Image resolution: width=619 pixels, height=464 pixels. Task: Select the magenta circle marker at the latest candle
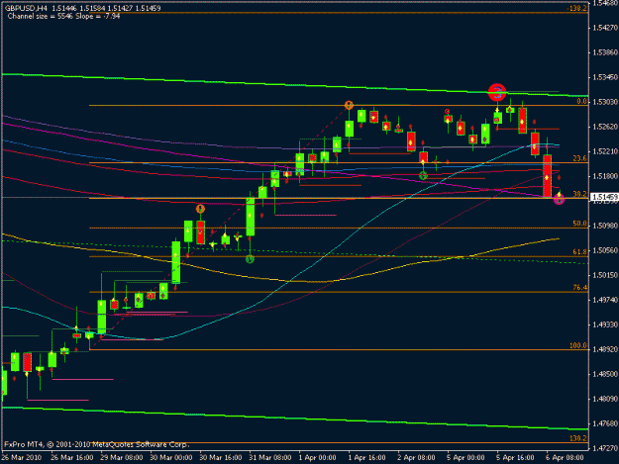click(x=559, y=200)
